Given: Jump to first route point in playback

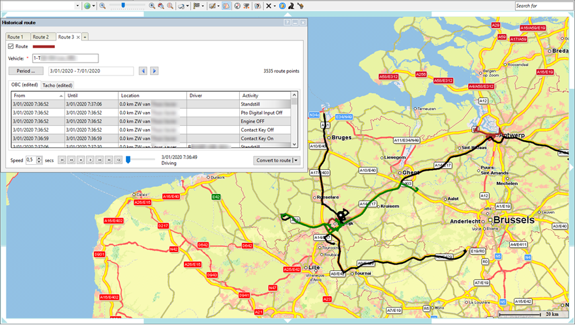Looking at the screenshot, I should coord(62,160).
